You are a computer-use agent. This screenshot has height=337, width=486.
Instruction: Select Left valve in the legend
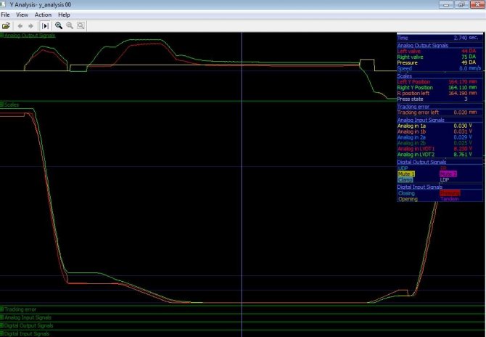(x=409, y=51)
